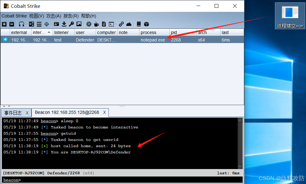Open screenshots via the picture icon
The width and height of the screenshot is (306, 184).
[79, 24]
